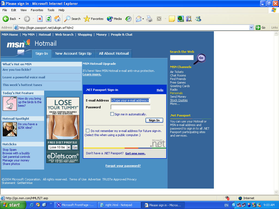Open the 'Lose 10 lbs' dropdown in eDiets ad
Viewport: 279px width, 209px height.
[x=68, y=147]
